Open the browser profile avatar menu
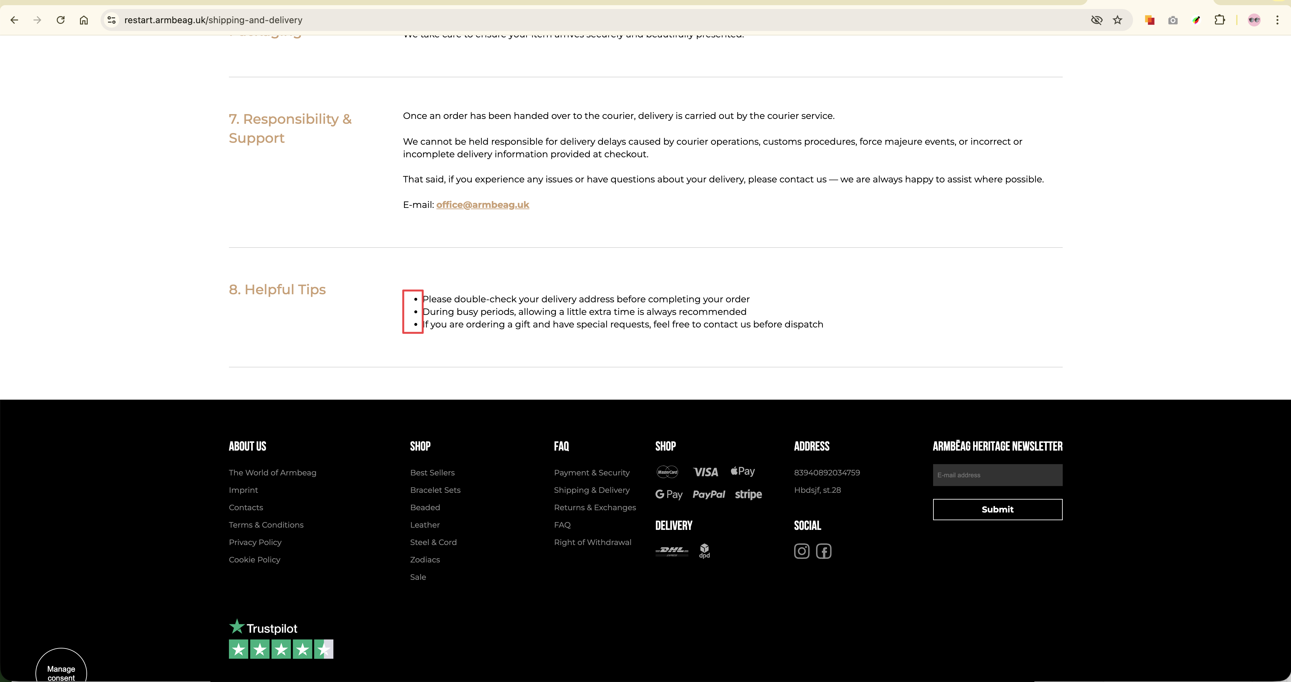 [x=1254, y=20]
